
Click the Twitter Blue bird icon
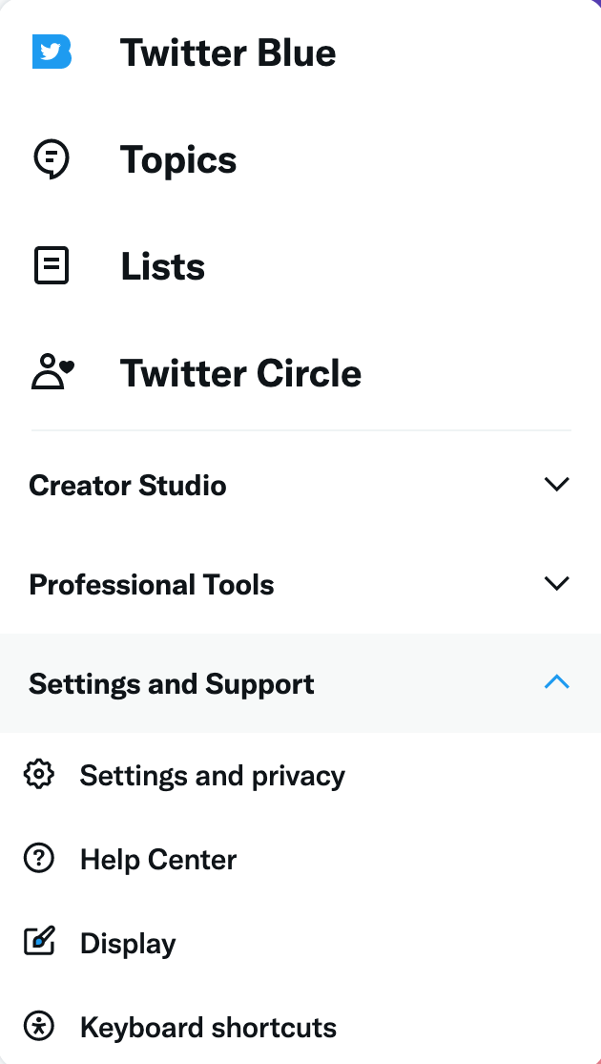point(52,52)
